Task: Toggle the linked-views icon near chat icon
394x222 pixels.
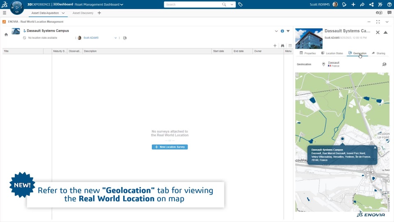Action: click(x=379, y=13)
